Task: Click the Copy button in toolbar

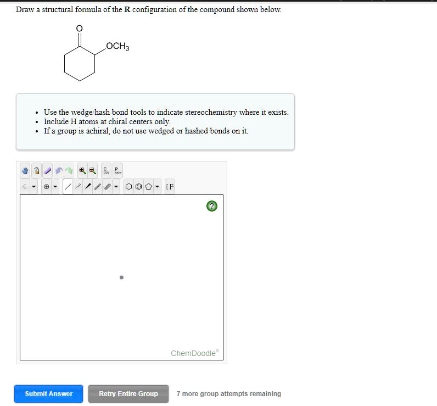Action: tap(106, 170)
